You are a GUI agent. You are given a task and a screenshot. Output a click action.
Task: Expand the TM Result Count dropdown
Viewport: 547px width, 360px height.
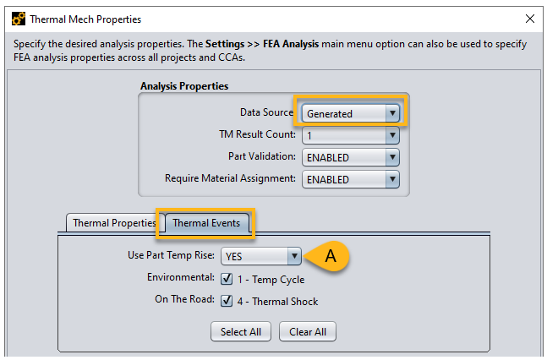351,135
